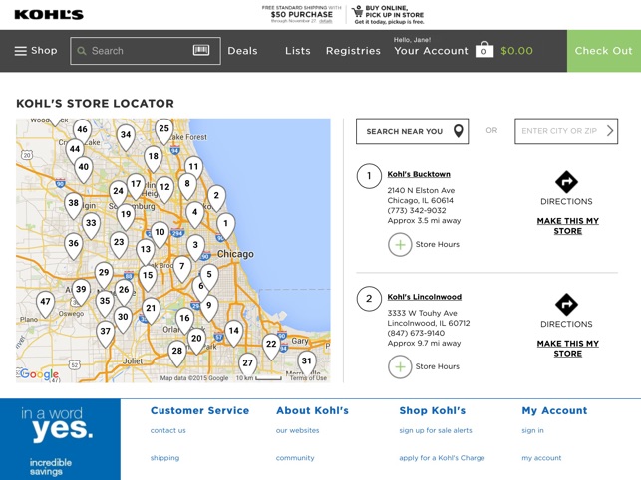Screen dimensions: 641x480
Task: Select map pin number 22
Action: [x=271, y=347]
